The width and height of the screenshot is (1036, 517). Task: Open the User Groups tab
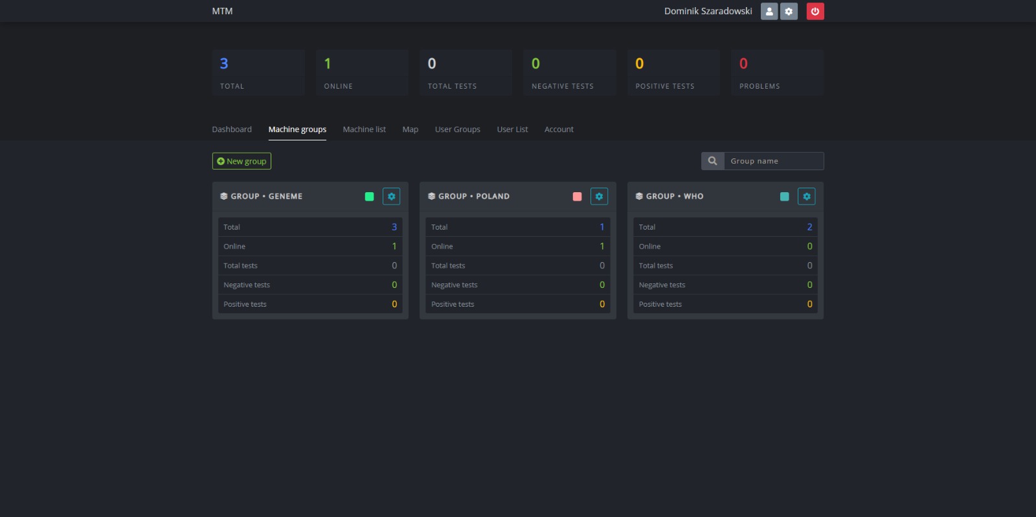(x=457, y=129)
